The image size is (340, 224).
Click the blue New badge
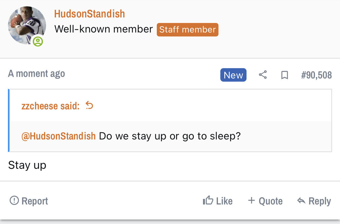pyautogui.click(x=233, y=75)
